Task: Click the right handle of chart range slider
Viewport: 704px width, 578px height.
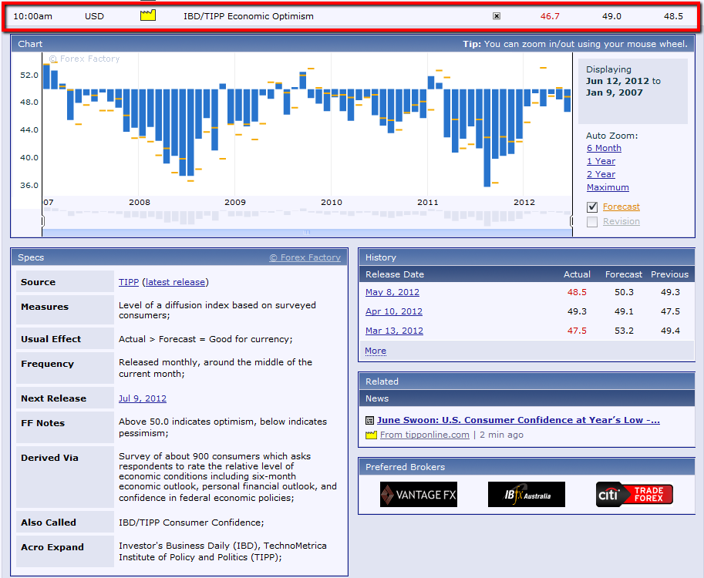Action: (571, 220)
